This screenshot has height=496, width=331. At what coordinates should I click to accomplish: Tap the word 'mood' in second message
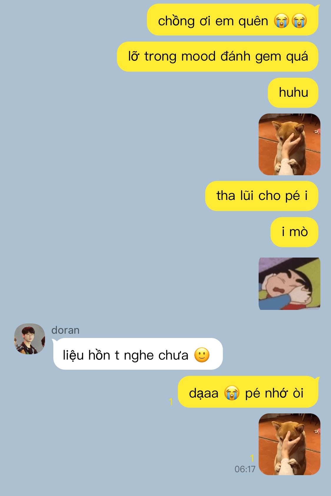tap(199, 56)
